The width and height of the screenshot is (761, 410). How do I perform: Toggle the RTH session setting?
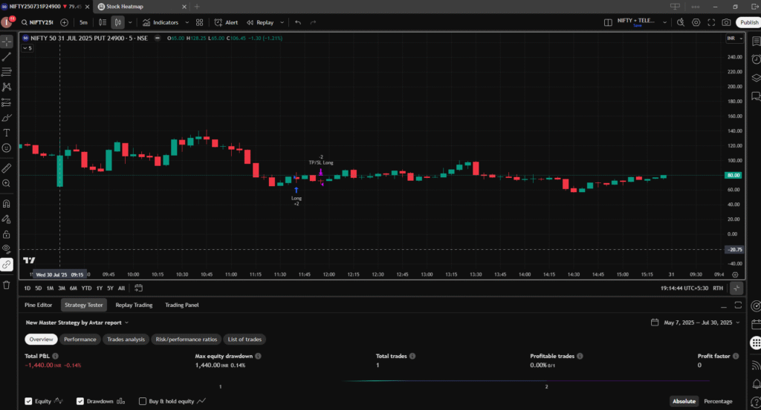click(718, 288)
